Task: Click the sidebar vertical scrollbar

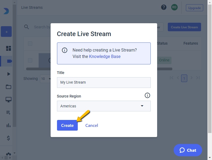Action: (15, 66)
